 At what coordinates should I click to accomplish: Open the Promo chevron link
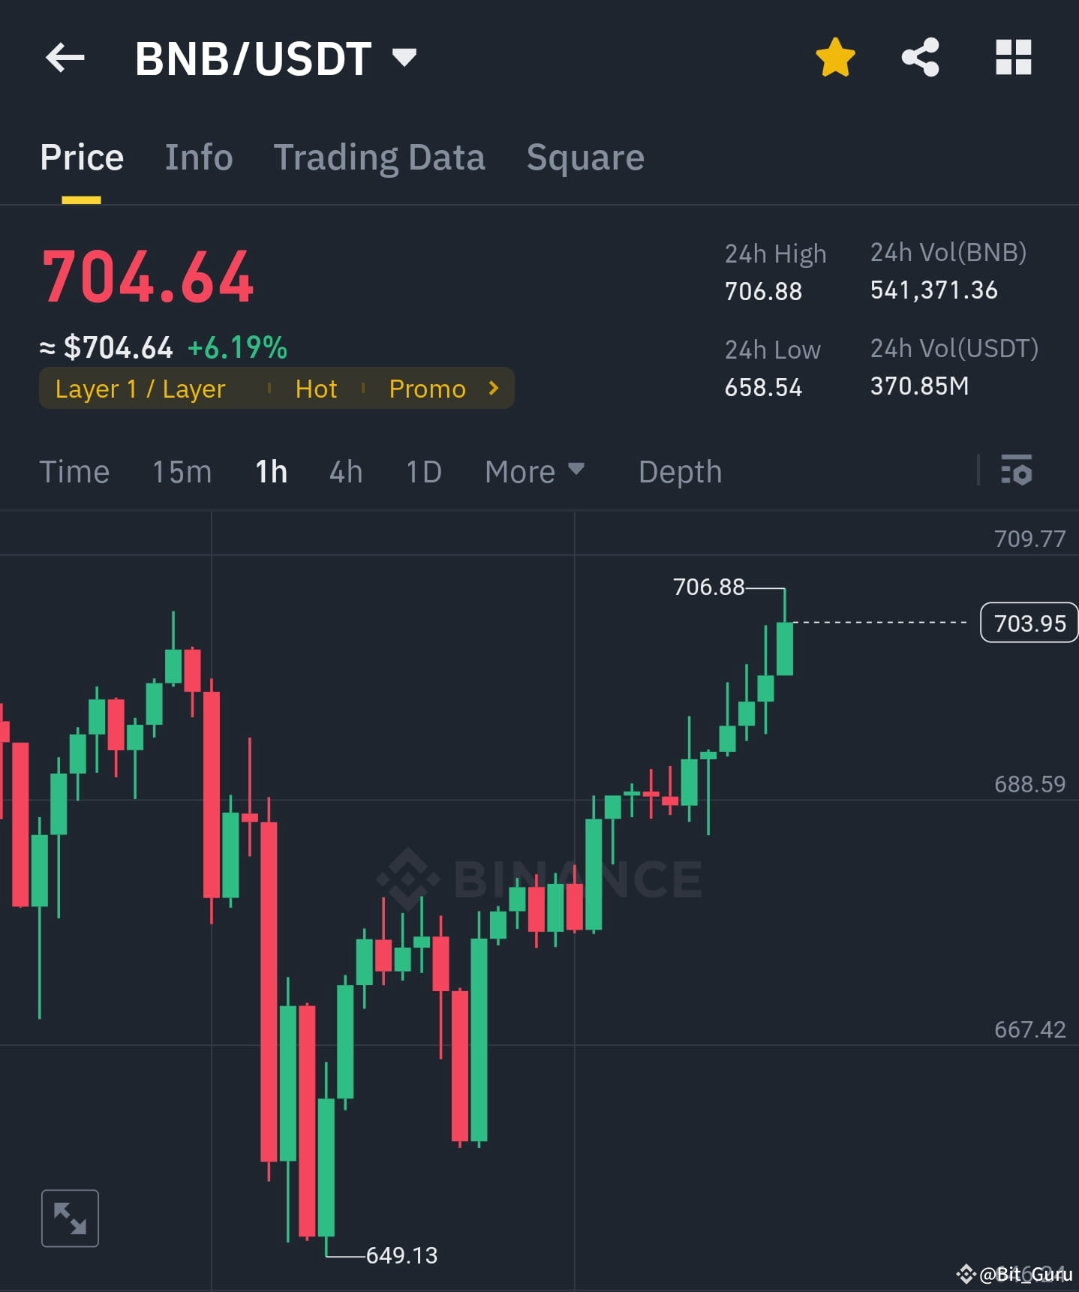point(494,389)
